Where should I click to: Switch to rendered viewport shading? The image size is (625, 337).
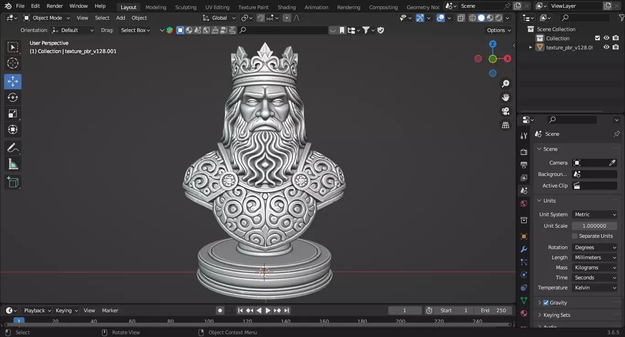click(x=499, y=18)
